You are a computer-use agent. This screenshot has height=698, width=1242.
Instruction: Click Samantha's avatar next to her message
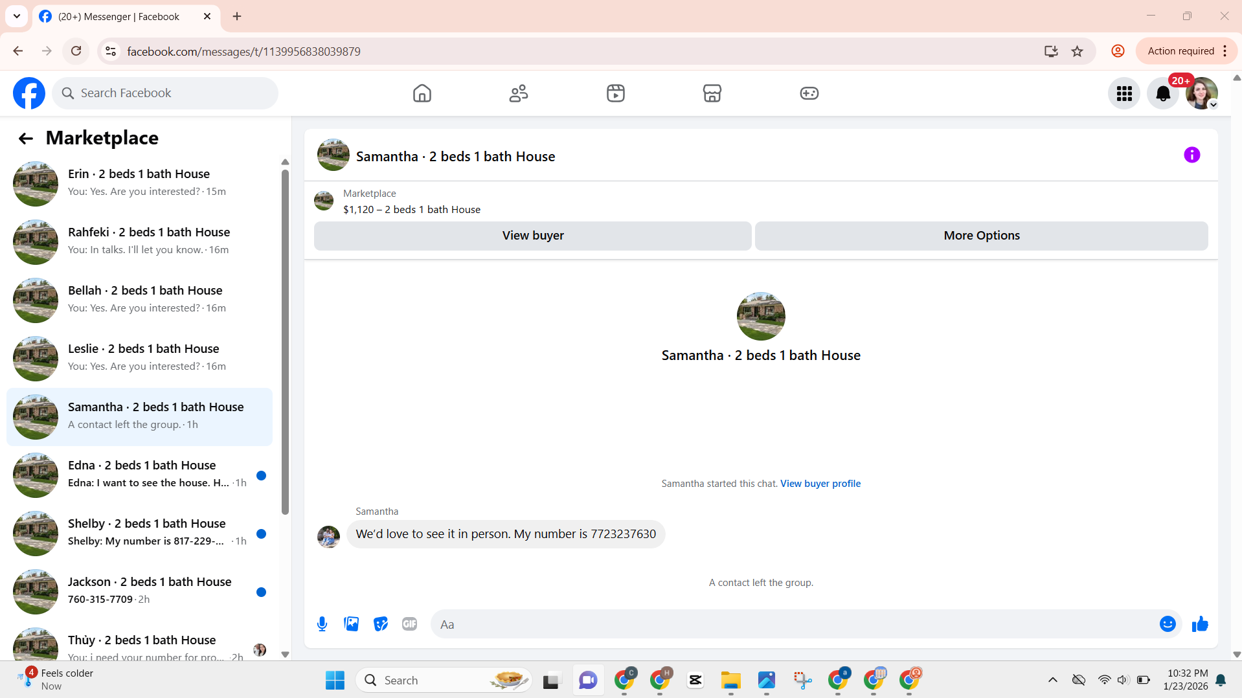coord(328,537)
